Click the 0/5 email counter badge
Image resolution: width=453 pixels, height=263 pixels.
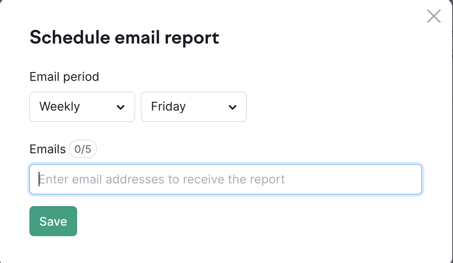point(83,149)
